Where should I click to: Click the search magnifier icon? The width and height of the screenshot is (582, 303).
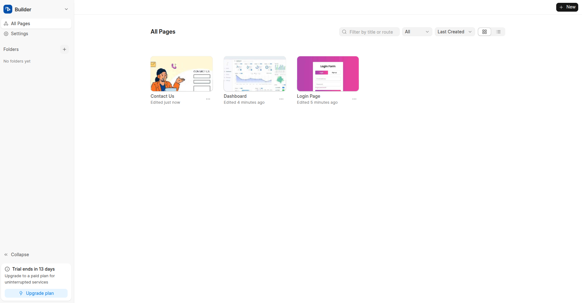tap(344, 32)
